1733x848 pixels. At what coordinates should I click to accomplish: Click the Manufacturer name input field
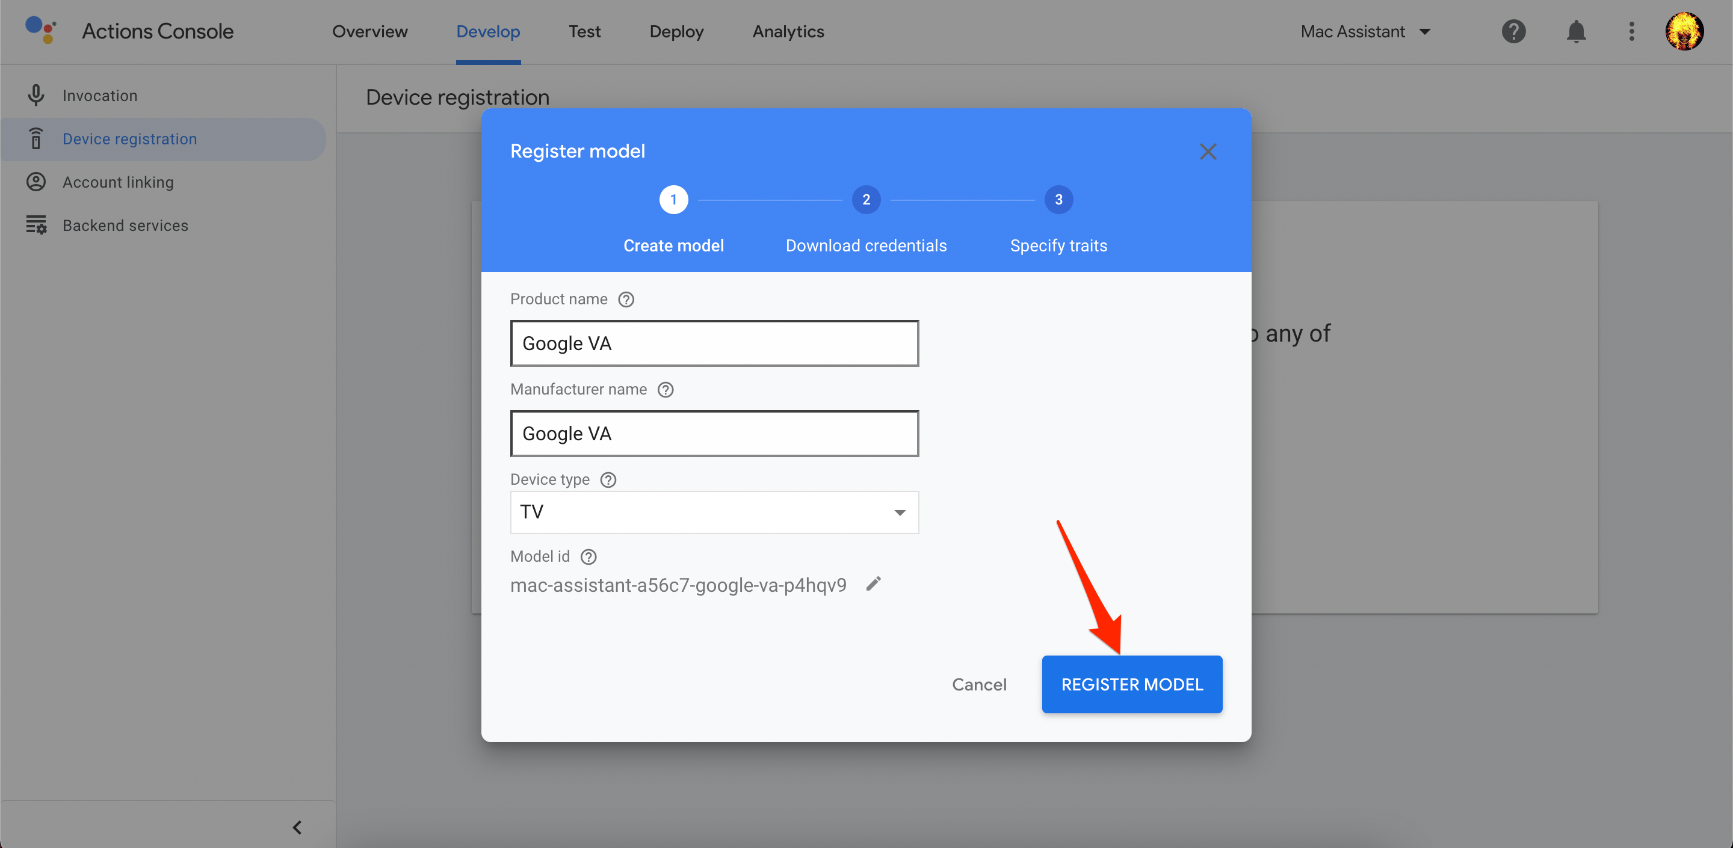coord(714,434)
